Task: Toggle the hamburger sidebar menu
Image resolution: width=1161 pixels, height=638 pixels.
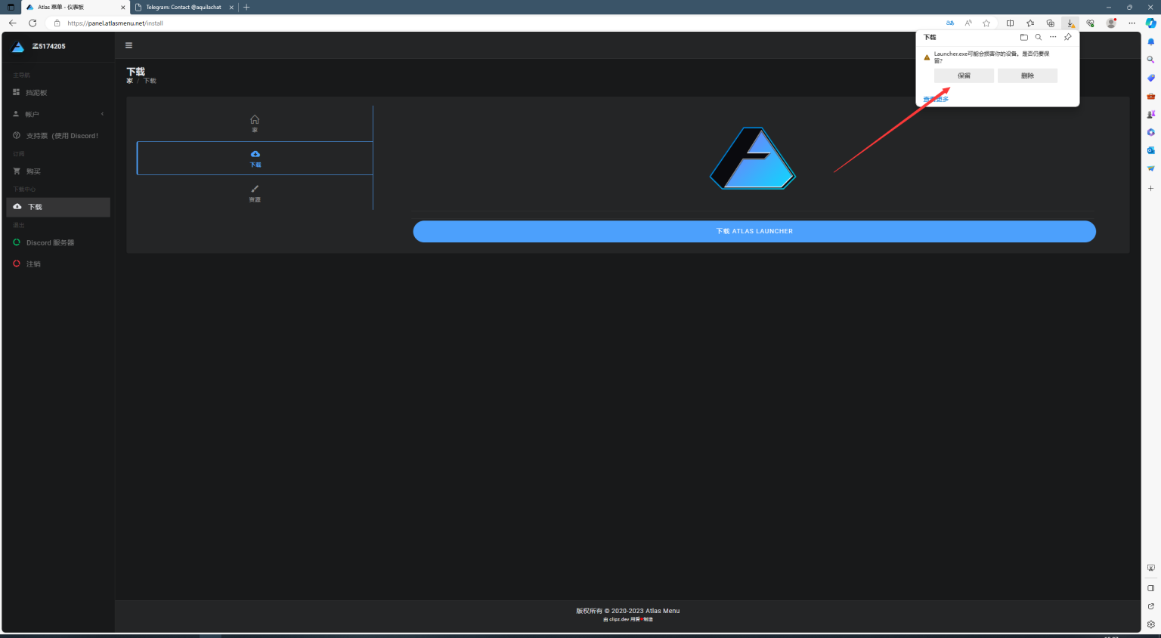Action: tap(128, 45)
